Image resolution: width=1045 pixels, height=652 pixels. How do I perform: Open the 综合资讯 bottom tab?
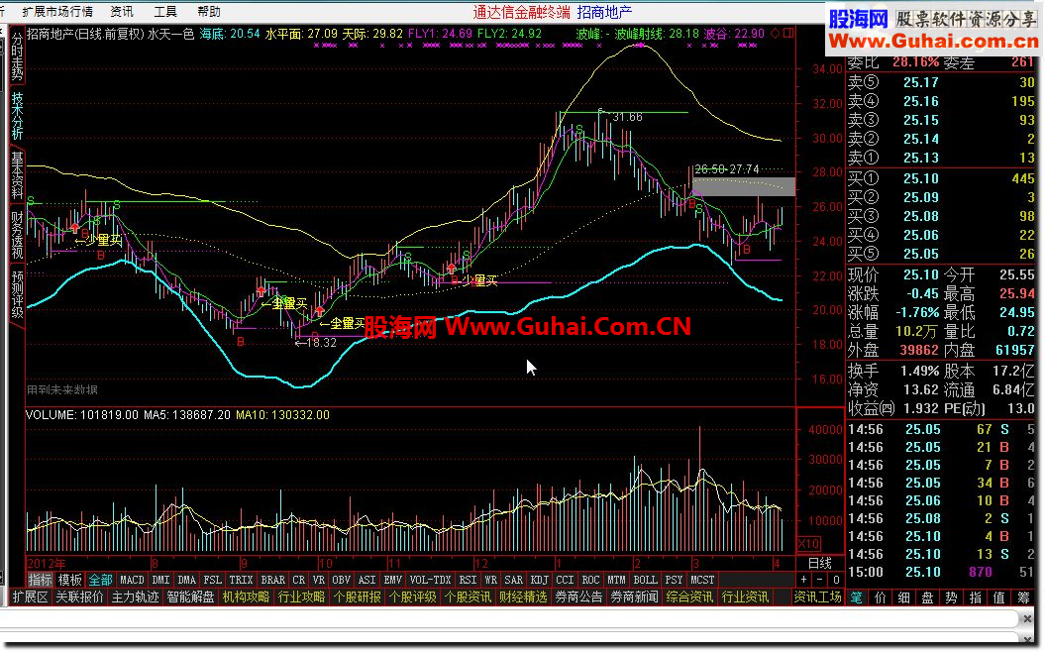pos(689,598)
